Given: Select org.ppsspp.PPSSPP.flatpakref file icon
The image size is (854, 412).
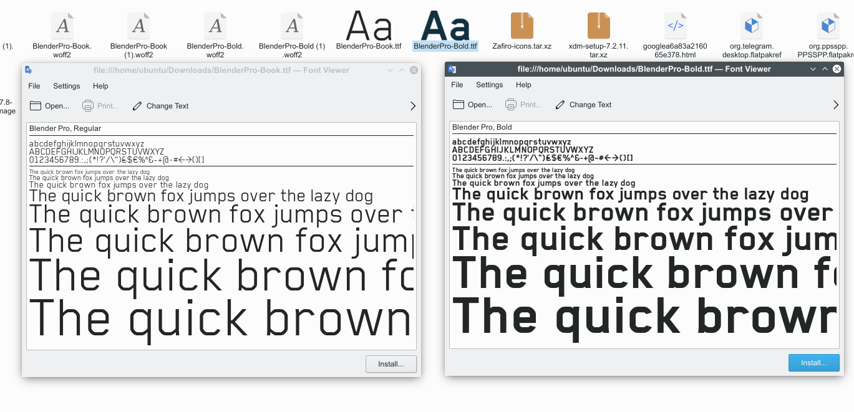Looking at the screenshot, I should pos(828,26).
